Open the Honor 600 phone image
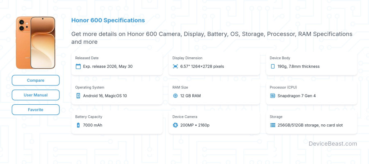The width and height of the screenshot is (369, 164). pyautogui.click(x=36, y=43)
